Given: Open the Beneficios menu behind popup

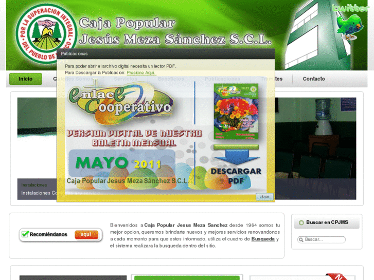Looking at the screenshot, I should (x=171, y=79).
